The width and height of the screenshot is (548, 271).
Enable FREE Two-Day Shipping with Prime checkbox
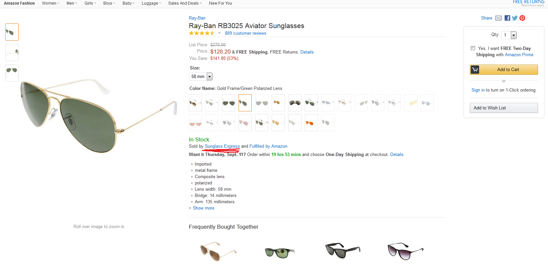click(473, 48)
